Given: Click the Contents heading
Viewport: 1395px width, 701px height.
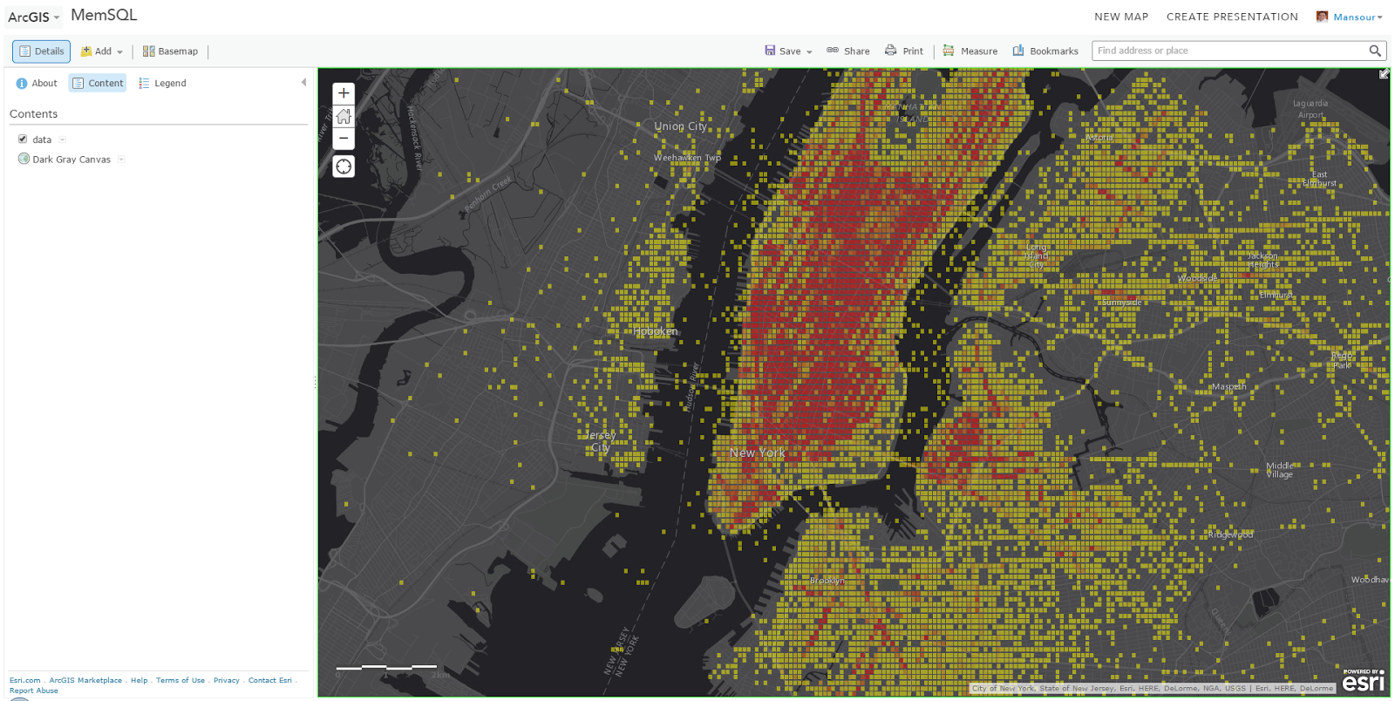Looking at the screenshot, I should [33, 114].
